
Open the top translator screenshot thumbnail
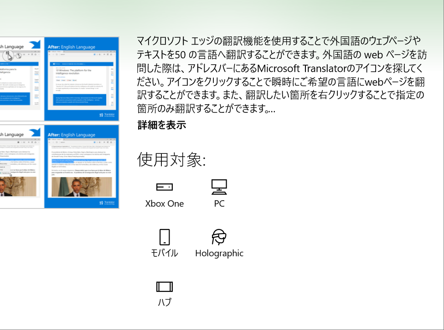point(59,79)
